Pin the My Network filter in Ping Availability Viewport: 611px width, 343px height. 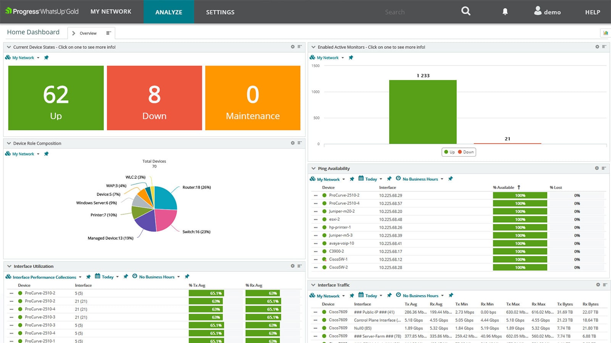click(x=352, y=179)
